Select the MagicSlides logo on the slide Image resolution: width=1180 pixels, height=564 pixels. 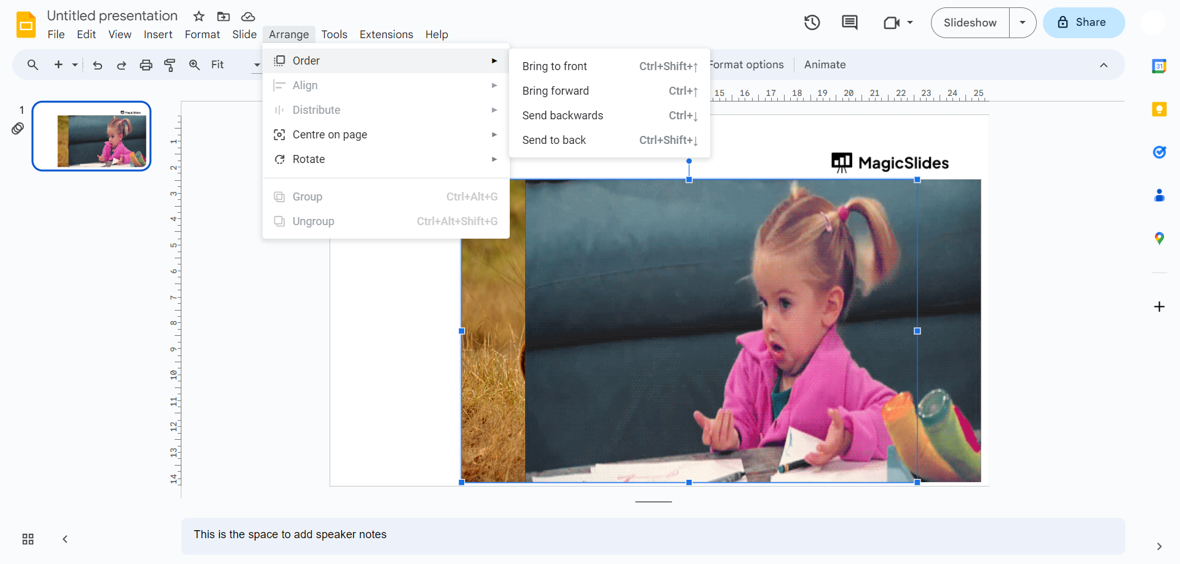(x=890, y=163)
